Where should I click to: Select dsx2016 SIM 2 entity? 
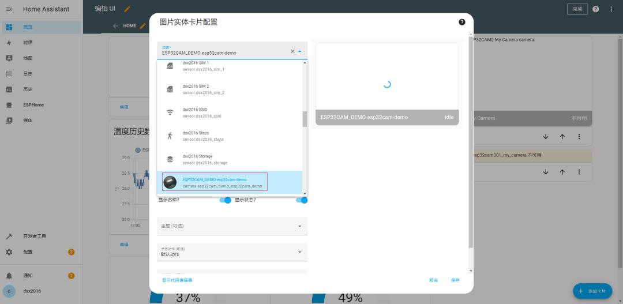click(230, 89)
